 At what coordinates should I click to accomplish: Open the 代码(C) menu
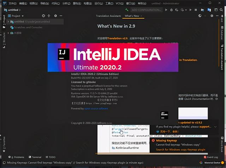pos(56,3)
